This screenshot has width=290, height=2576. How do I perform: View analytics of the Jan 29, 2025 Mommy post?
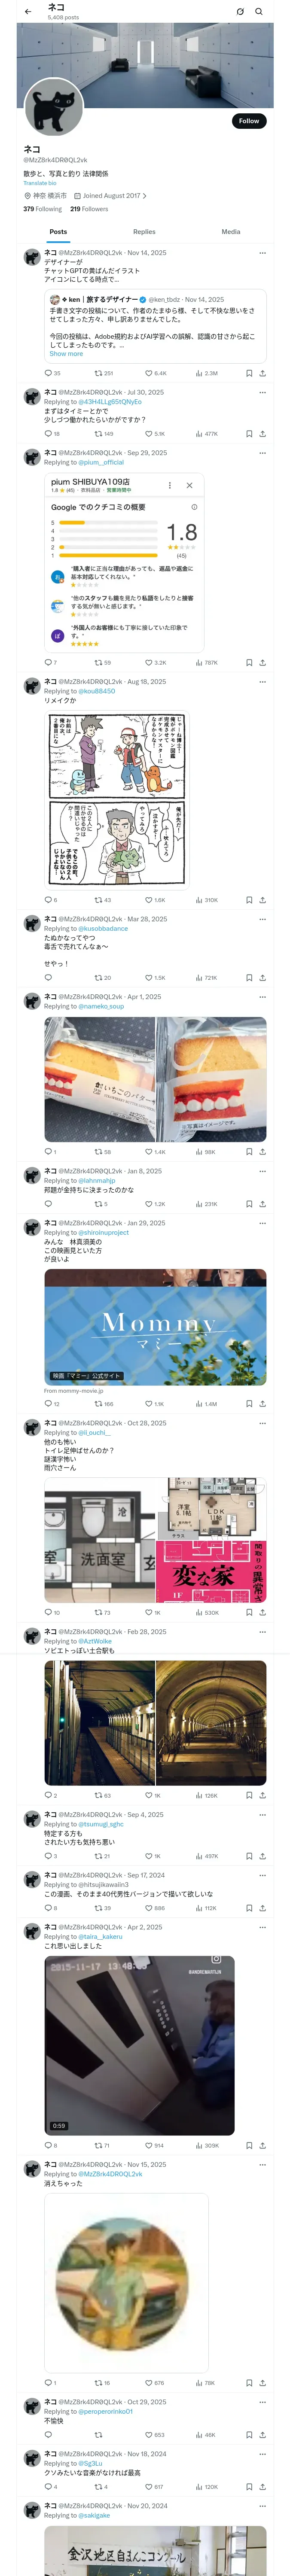(x=206, y=1404)
